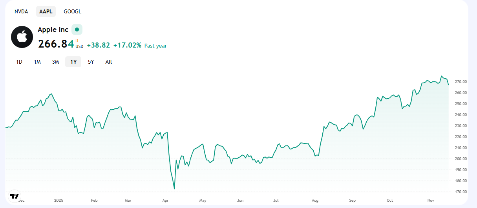
Task: Click the Apple logo icon
Action: point(22,37)
